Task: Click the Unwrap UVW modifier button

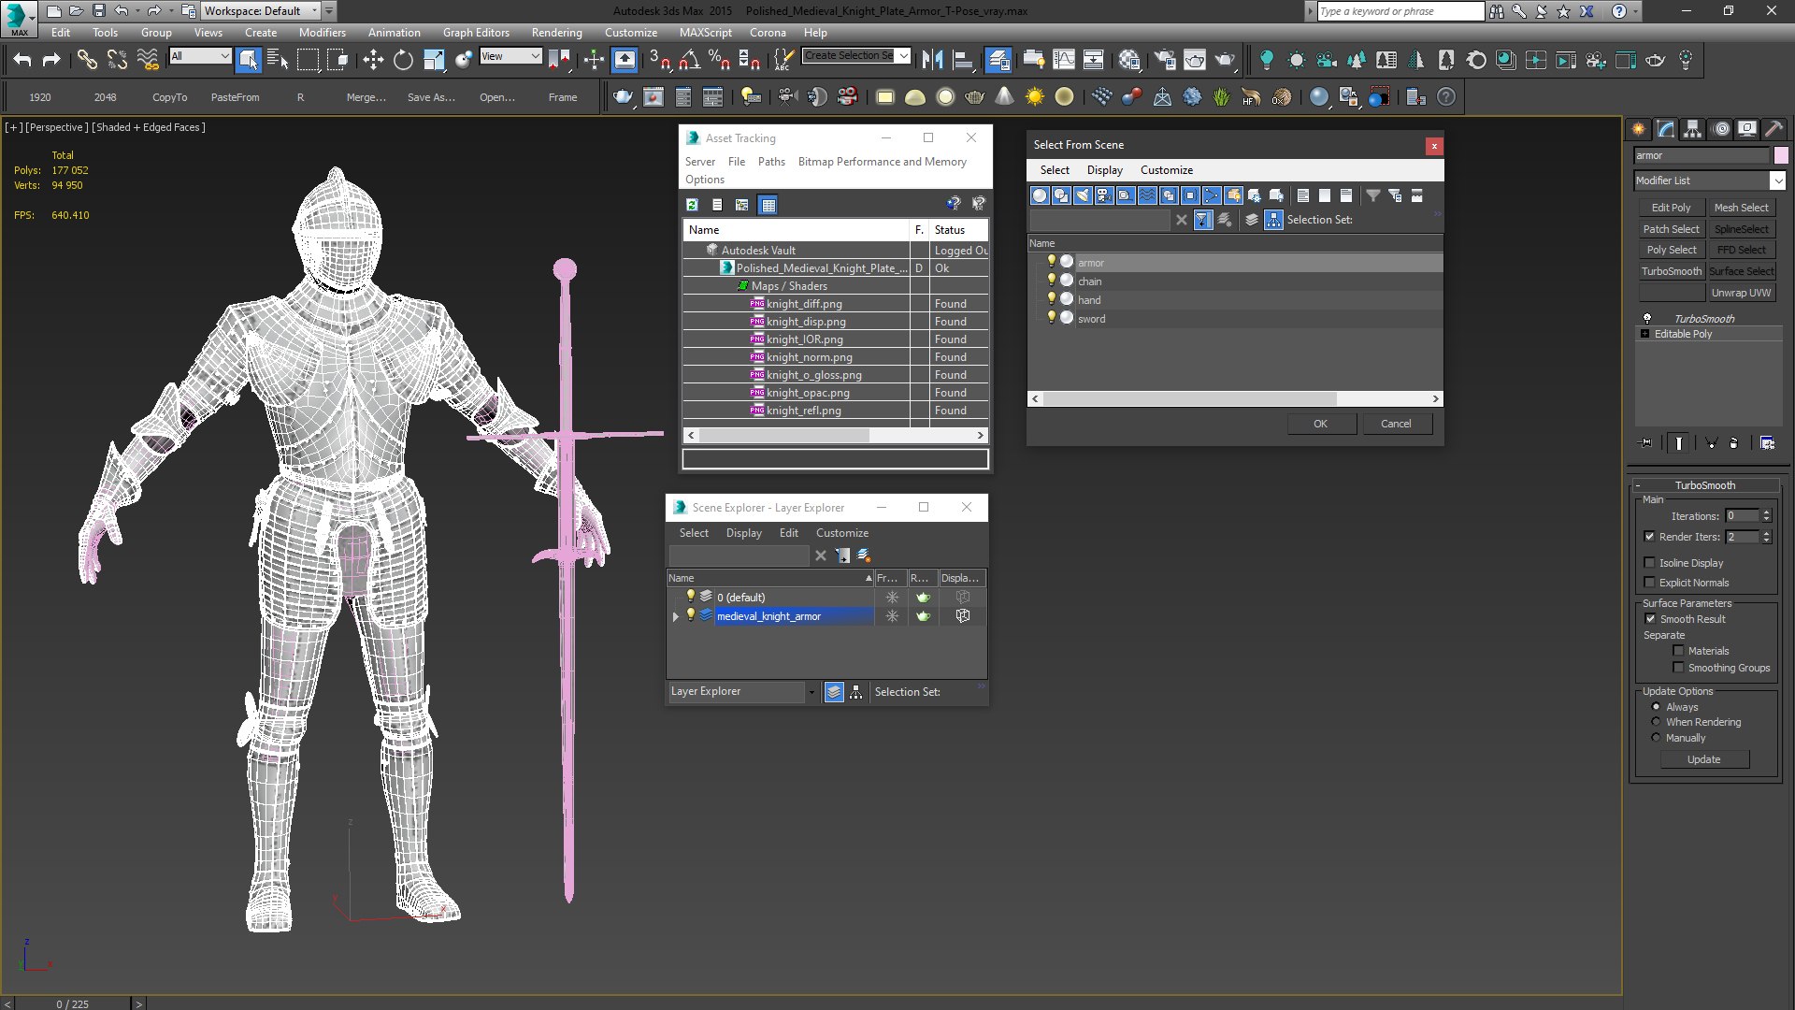Action: [x=1741, y=293]
